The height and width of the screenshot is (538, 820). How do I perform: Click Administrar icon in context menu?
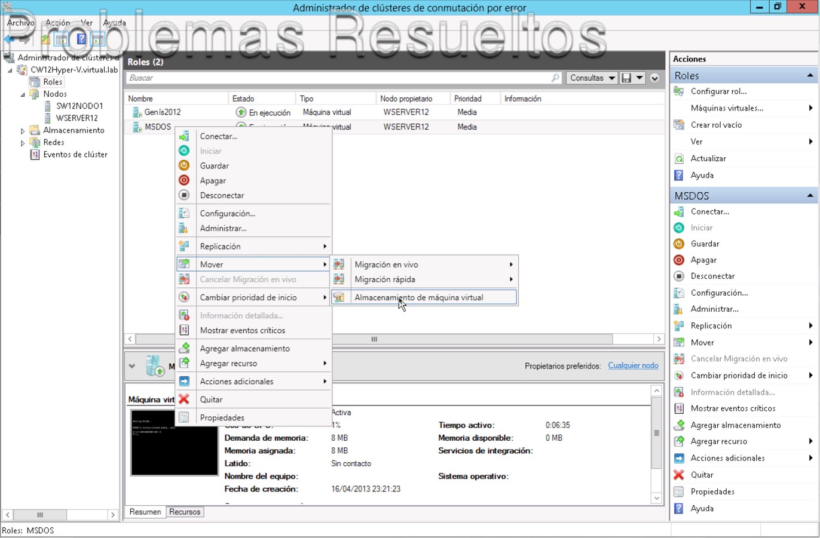click(x=184, y=228)
